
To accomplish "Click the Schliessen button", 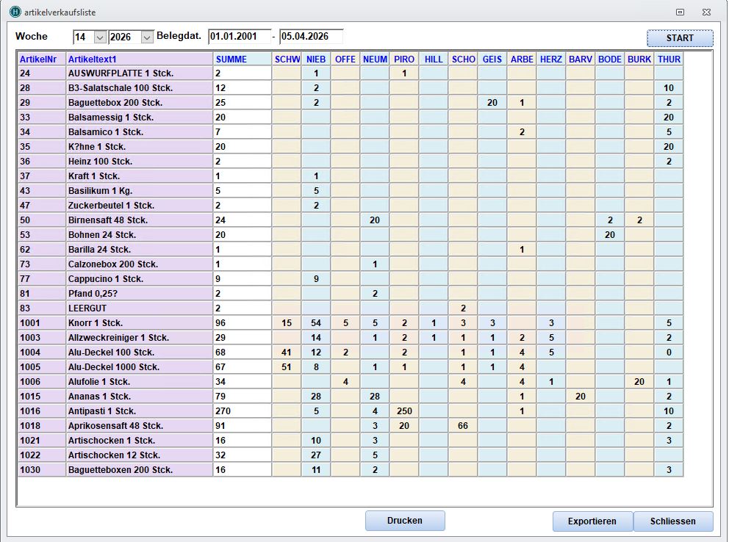I will tap(672, 521).
